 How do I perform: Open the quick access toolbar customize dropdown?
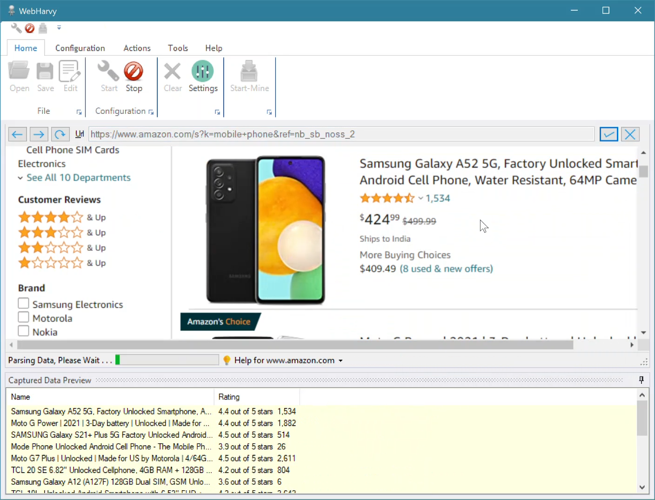pyautogui.click(x=59, y=28)
